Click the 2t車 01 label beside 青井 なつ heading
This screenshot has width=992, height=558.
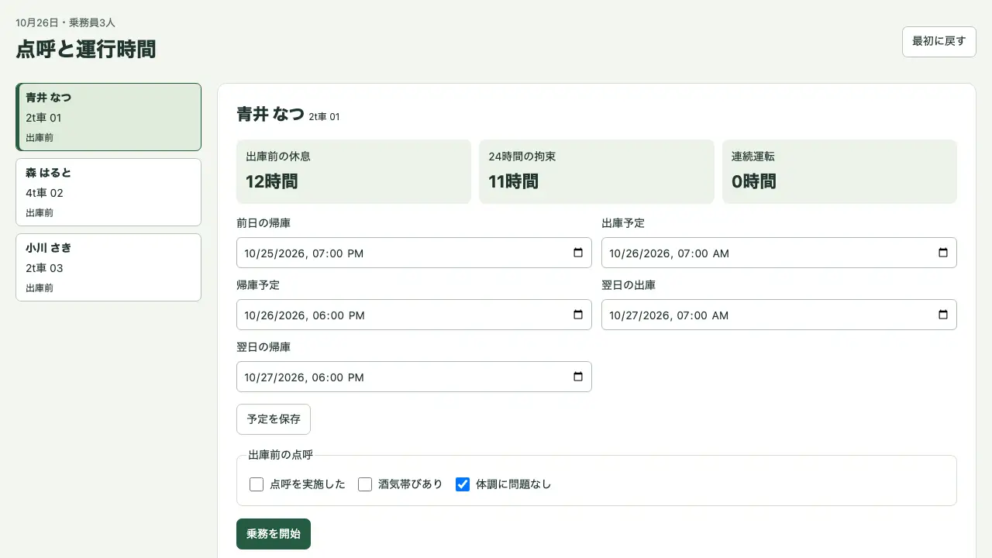pyautogui.click(x=324, y=117)
